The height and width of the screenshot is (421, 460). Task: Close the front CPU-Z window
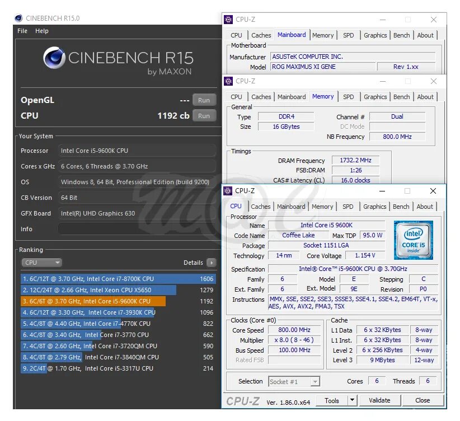click(433, 191)
